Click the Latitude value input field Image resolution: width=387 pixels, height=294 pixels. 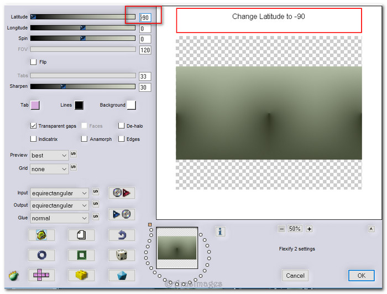(x=145, y=18)
